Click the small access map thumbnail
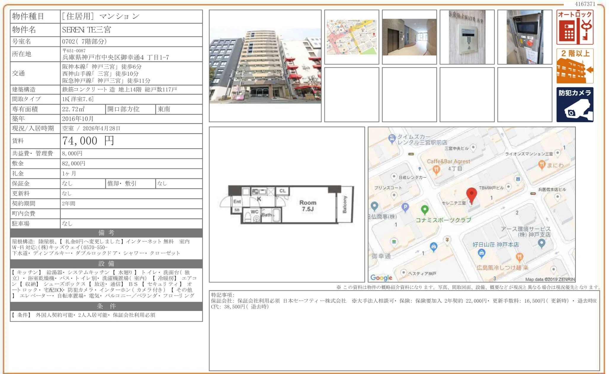Screen dimensions: 609x374 [352, 36]
